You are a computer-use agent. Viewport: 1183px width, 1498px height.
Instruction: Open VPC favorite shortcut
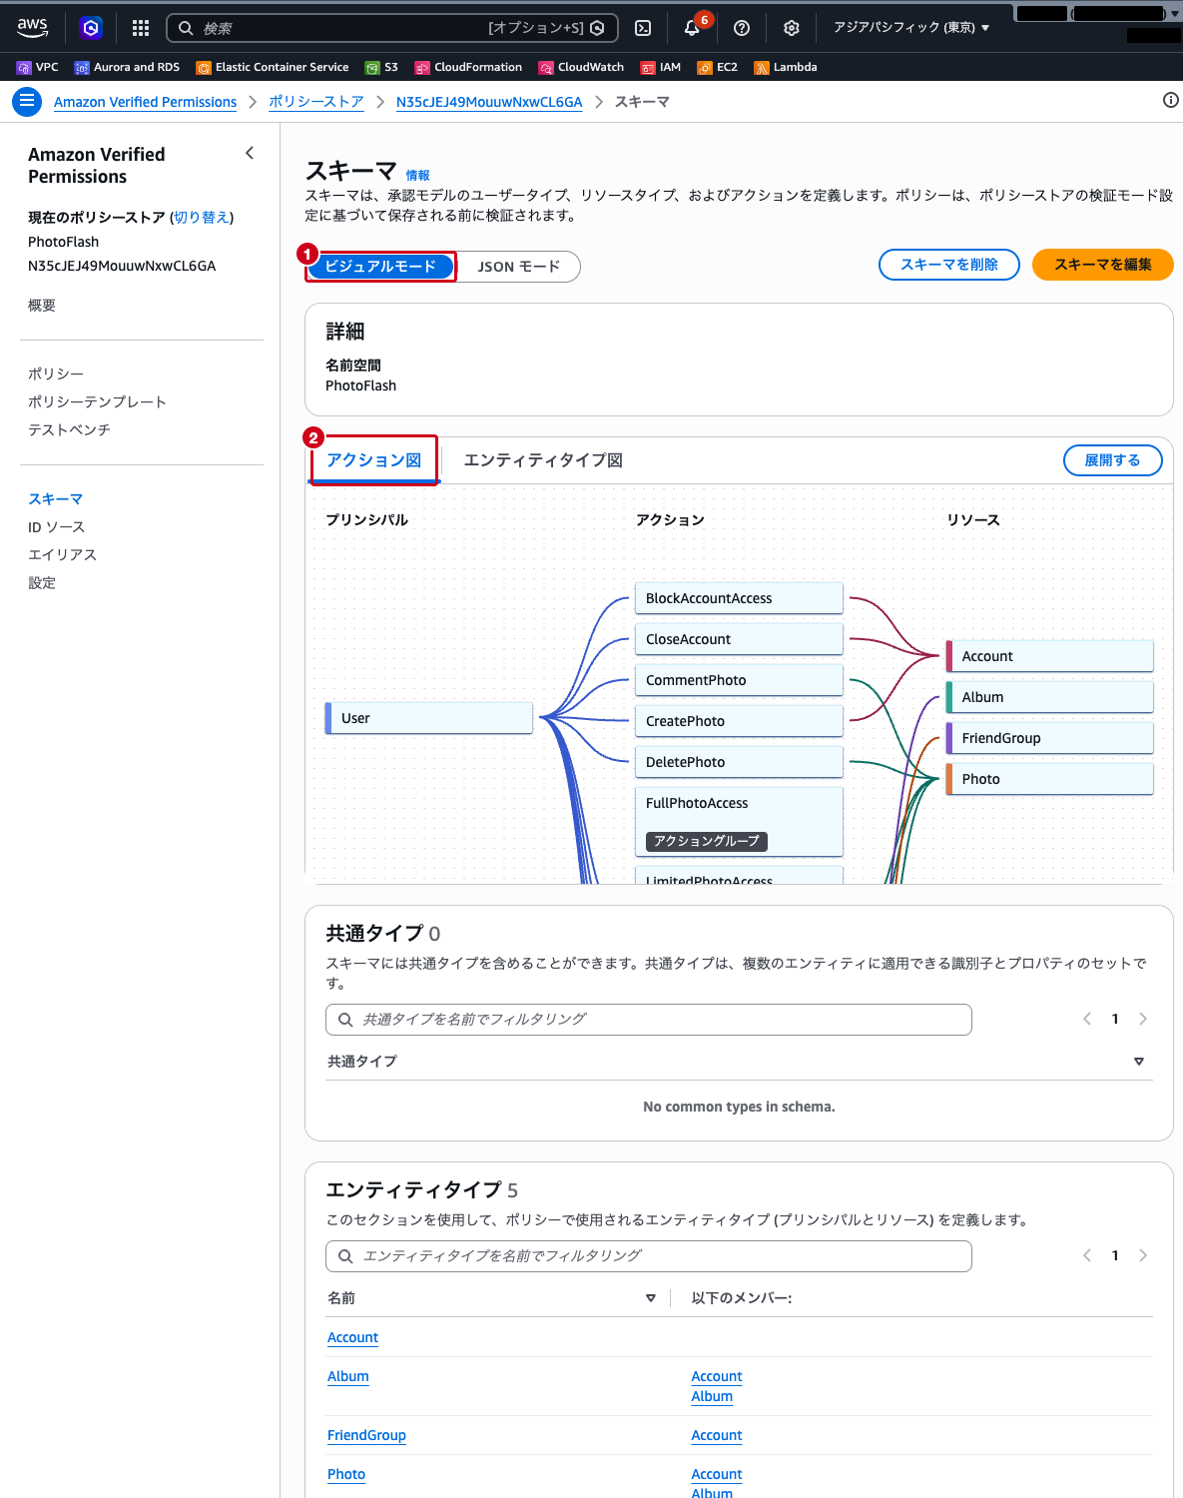(38, 67)
